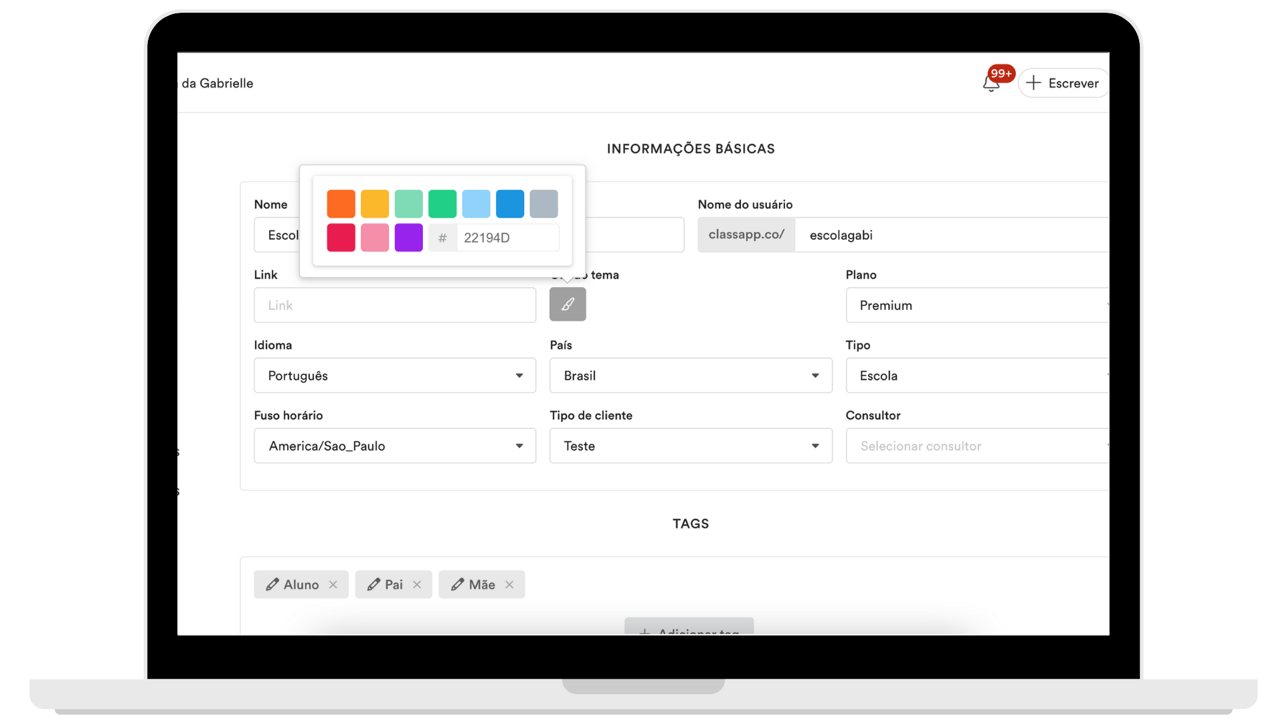The image size is (1285, 723).
Task: Click the Link input field
Action: pyautogui.click(x=395, y=305)
